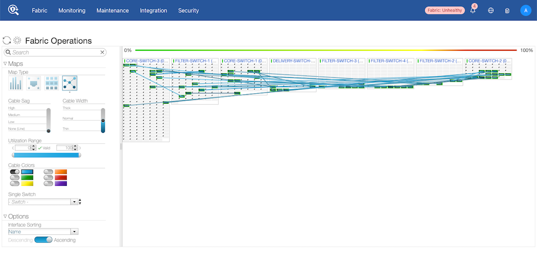The height and width of the screenshot is (257, 537).
Task: Enable the orange cable color toggle
Action: pos(49,172)
